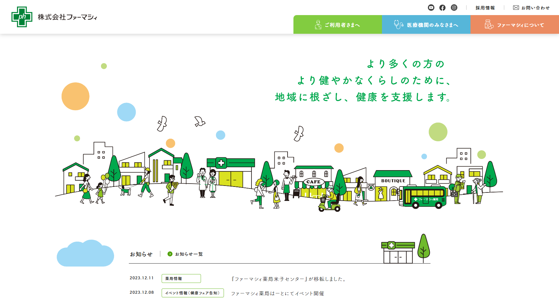The height and width of the screenshot is (298, 559).
Task: Open the Facebook social icon
Action: tap(442, 8)
